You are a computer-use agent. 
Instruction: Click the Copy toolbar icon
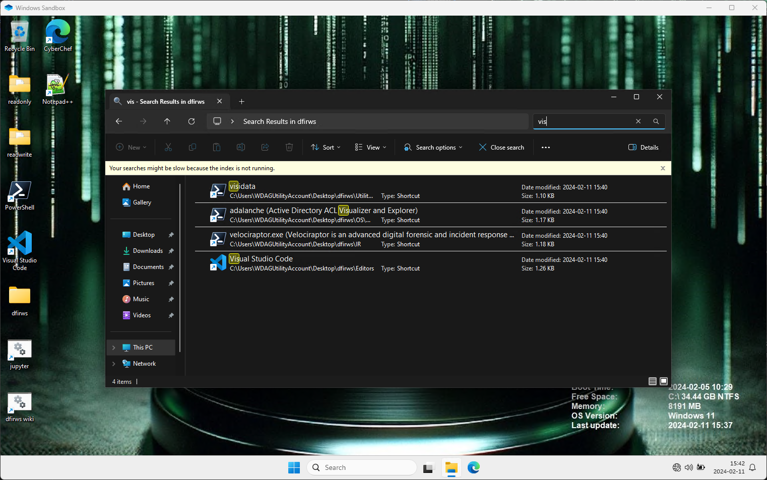pos(193,147)
